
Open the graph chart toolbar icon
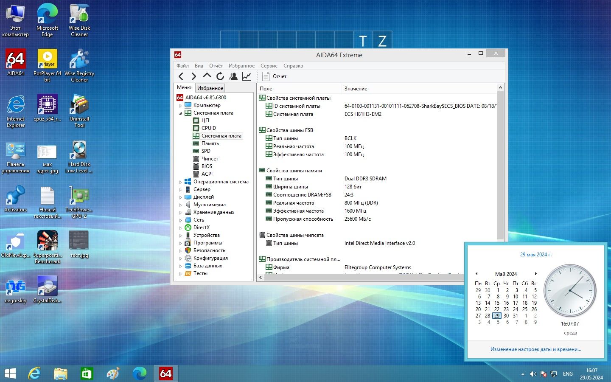coord(247,76)
